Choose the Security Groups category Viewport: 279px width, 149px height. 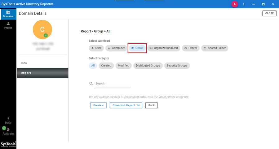pos(177,66)
